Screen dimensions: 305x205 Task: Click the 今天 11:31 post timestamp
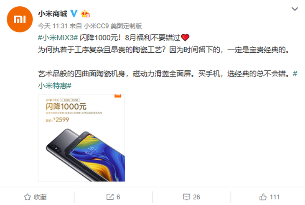point(53,26)
